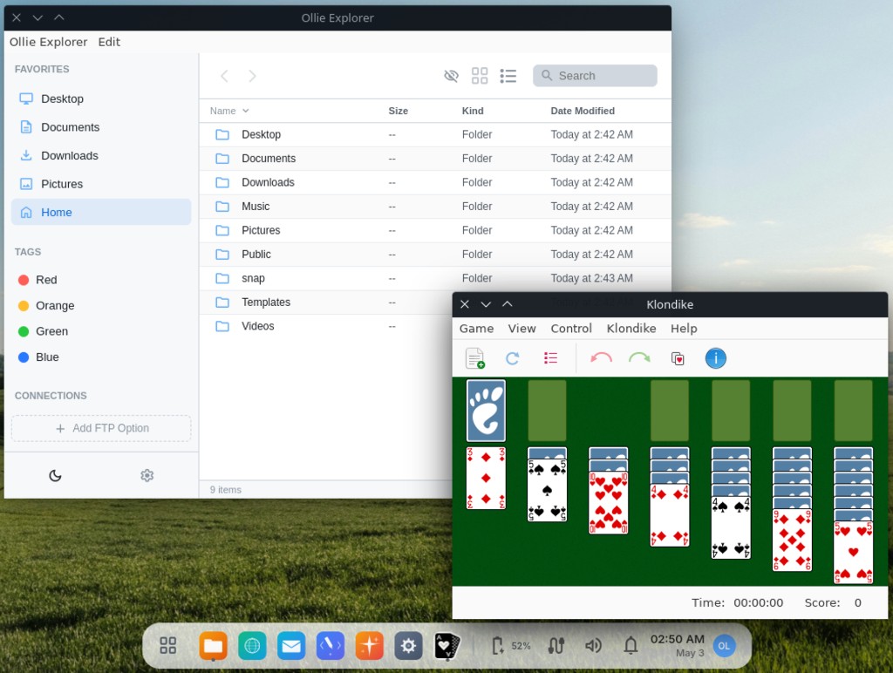Sort by the Size column header
This screenshot has height=673, width=893.
(398, 111)
